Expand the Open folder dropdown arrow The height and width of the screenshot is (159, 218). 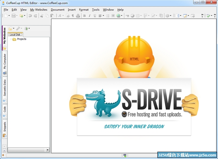(25, 16)
